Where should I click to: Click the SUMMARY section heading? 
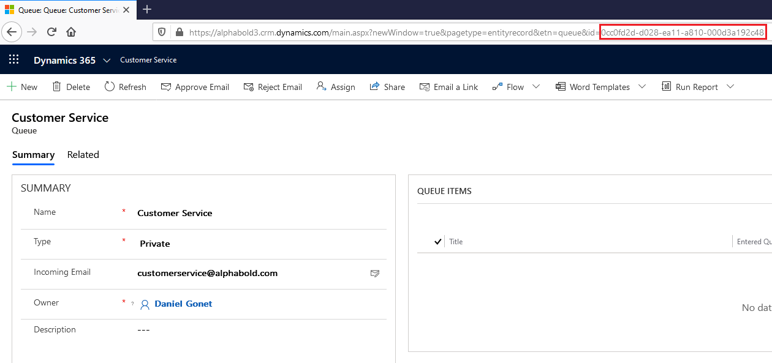[46, 188]
